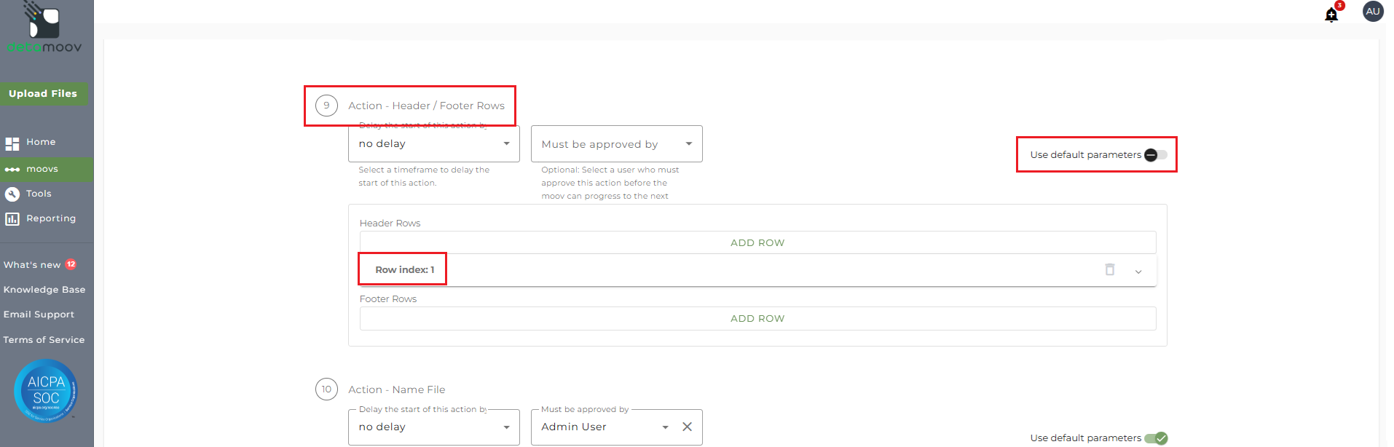Toggle Use default parameters for Header / Footer Rows
This screenshot has width=1394, height=447.
click(1155, 155)
